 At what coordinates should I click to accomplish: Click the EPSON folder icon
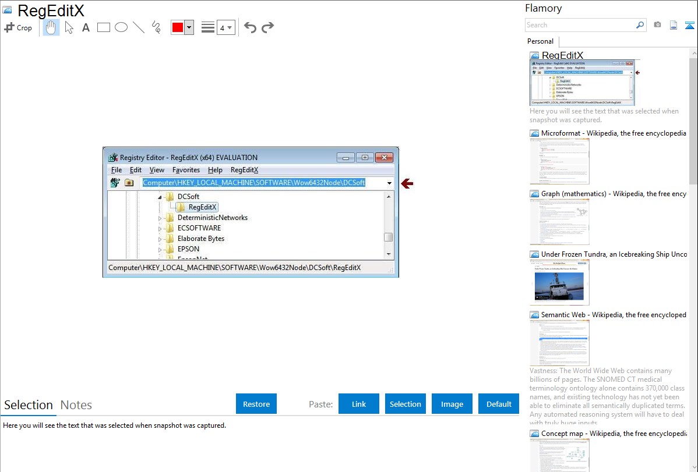pos(170,249)
